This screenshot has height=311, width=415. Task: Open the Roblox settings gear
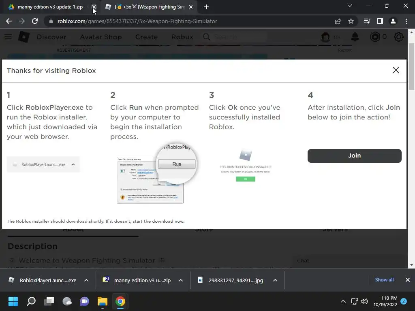pyautogui.click(x=399, y=37)
